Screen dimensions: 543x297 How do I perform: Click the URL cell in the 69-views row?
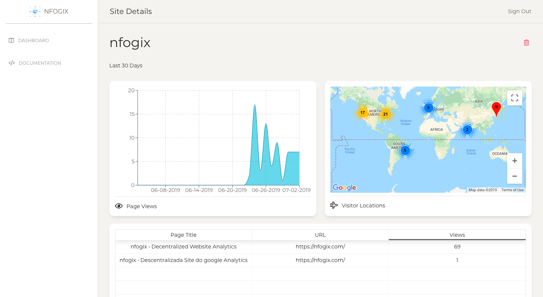(x=320, y=247)
